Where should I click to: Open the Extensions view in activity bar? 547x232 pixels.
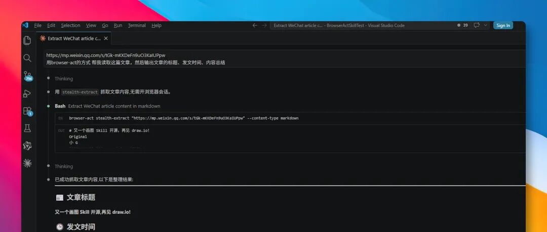27,111
